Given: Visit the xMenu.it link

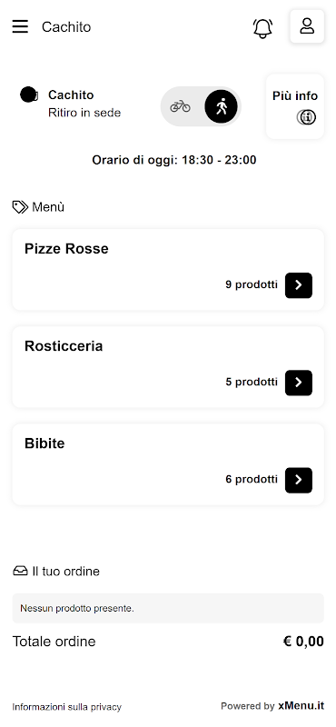Looking at the screenshot, I should pos(301,706).
